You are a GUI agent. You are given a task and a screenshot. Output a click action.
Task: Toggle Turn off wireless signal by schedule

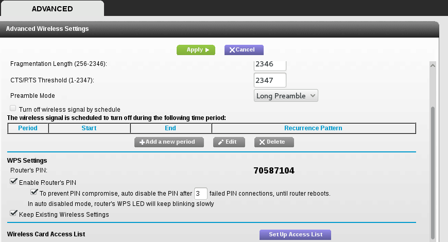[13, 108]
